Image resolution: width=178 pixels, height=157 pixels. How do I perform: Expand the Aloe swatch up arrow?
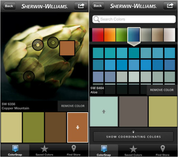click(104, 112)
